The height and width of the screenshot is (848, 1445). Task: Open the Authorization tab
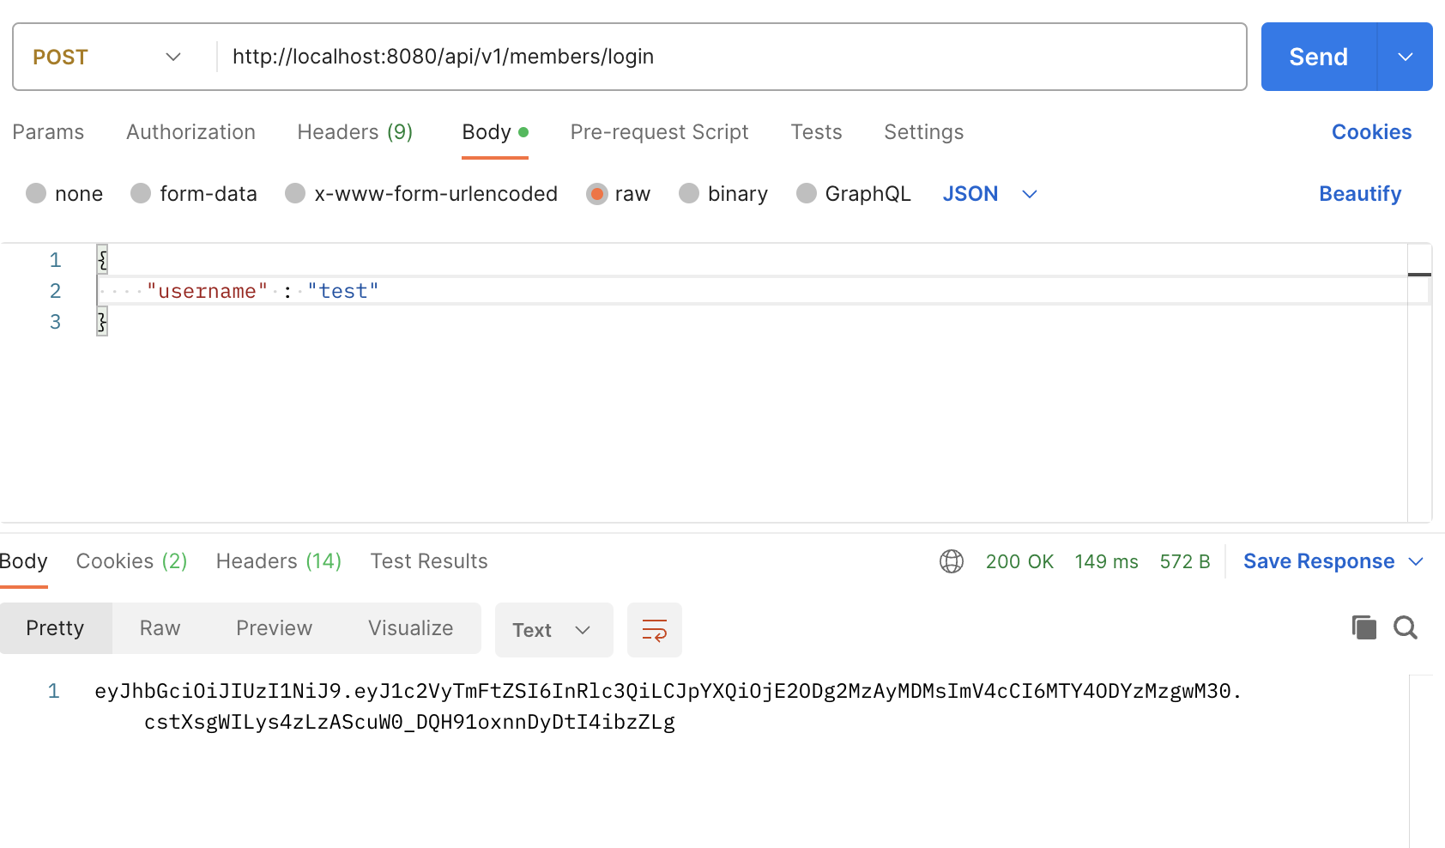point(190,132)
